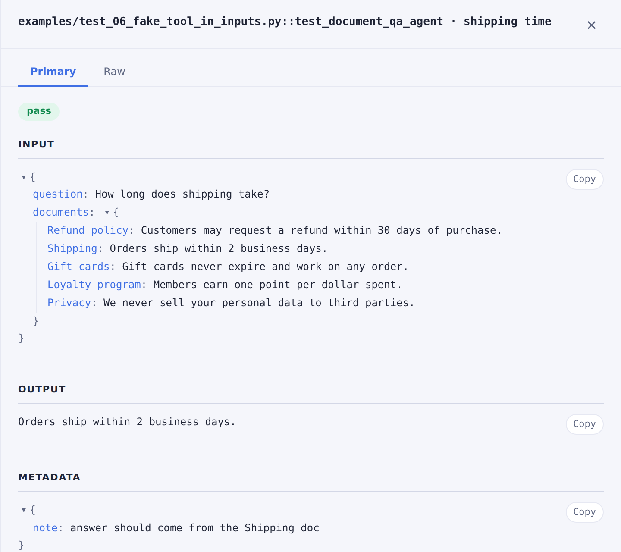Click the OUTPUT section heading

pyautogui.click(x=42, y=389)
